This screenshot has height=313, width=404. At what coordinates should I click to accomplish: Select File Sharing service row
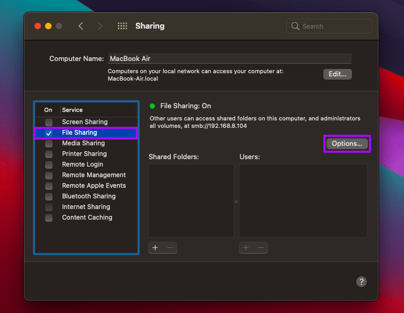86,133
